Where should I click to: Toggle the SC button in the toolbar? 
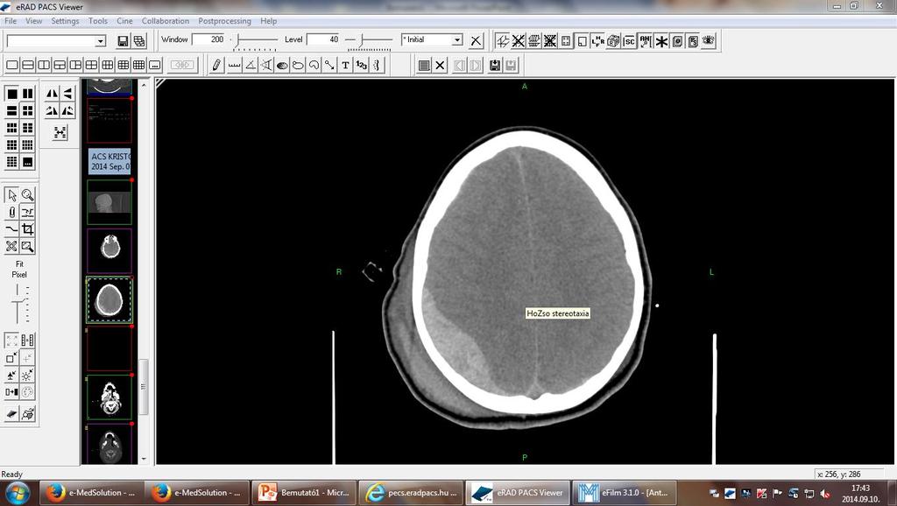pyautogui.click(x=629, y=41)
